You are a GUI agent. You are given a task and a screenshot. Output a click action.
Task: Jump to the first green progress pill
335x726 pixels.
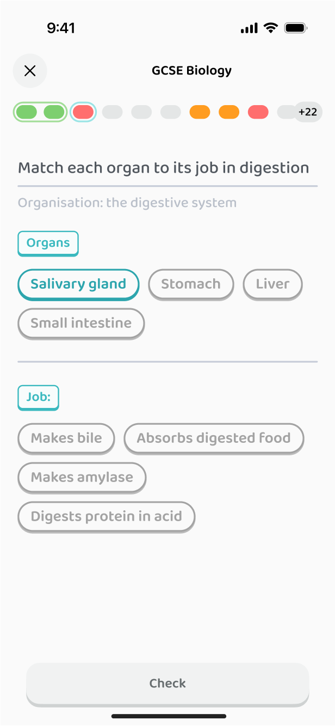(26, 112)
